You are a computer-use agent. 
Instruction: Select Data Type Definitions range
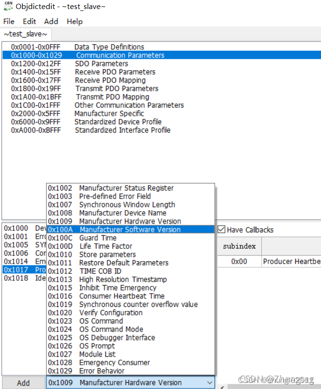[x=162, y=47]
